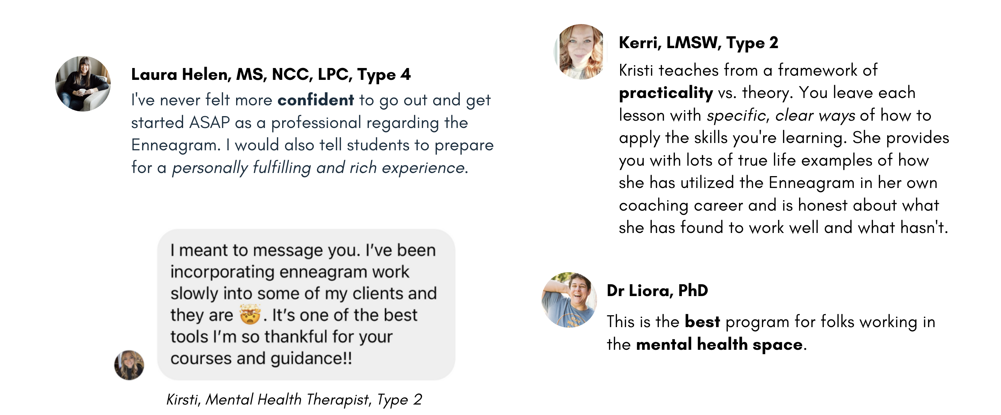Click Kerri's circular profile photo

point(581,52)
